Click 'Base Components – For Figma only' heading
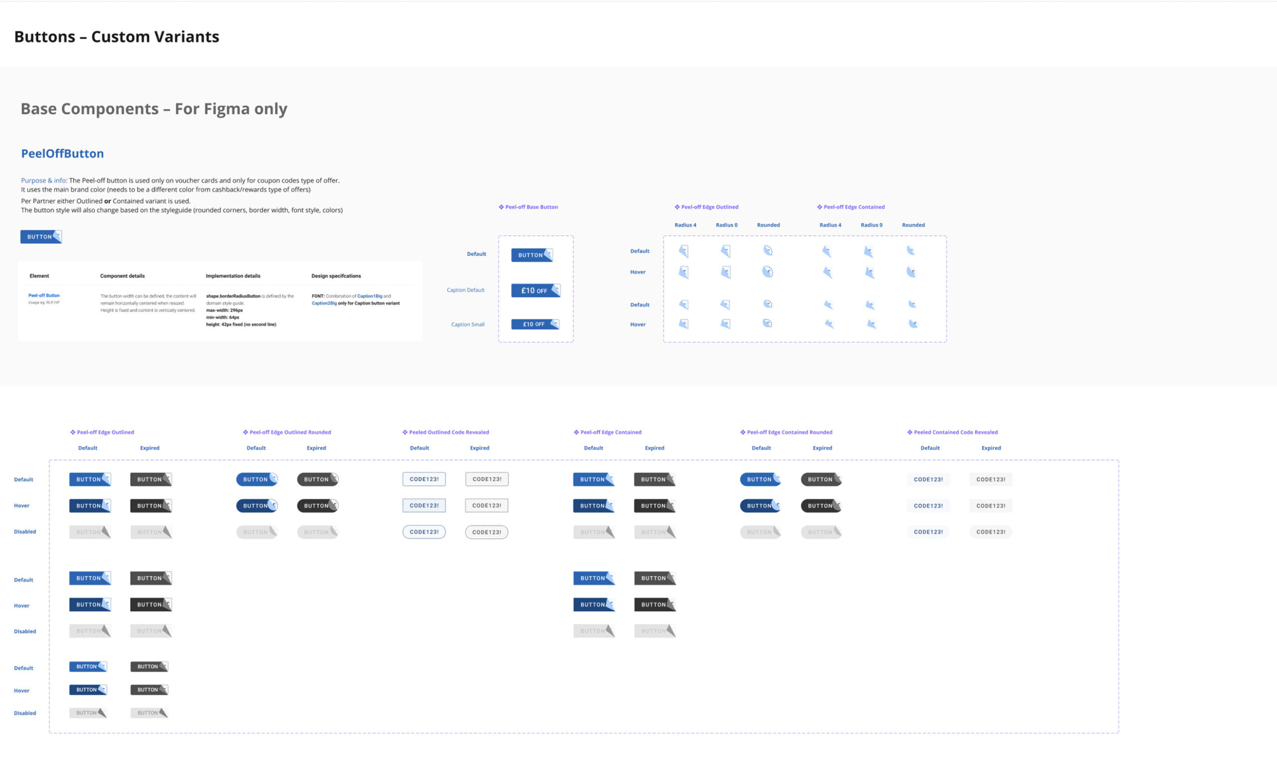This screenshot has width=1277, height=761. pos(154,109)
